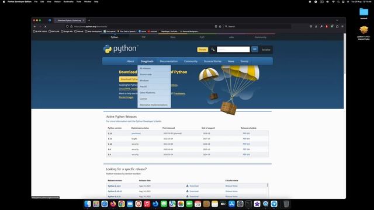Screen dimensions: 374x210
Task: Open the browser downloads arrow icon
Action: (316, 26)
